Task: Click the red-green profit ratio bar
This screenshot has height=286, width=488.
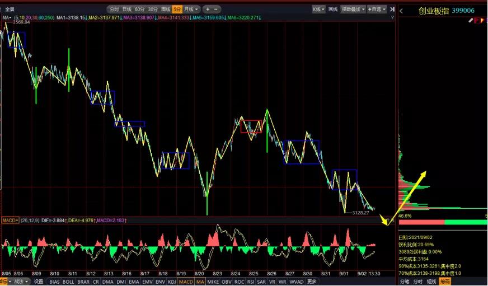Action: click(x=443, y=222)
